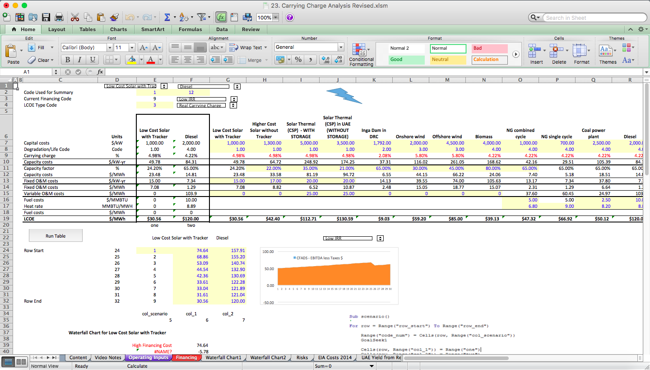650x370 pixels.
Task: Insert AutoSum with the sigma icon
Action: [167, 17]
